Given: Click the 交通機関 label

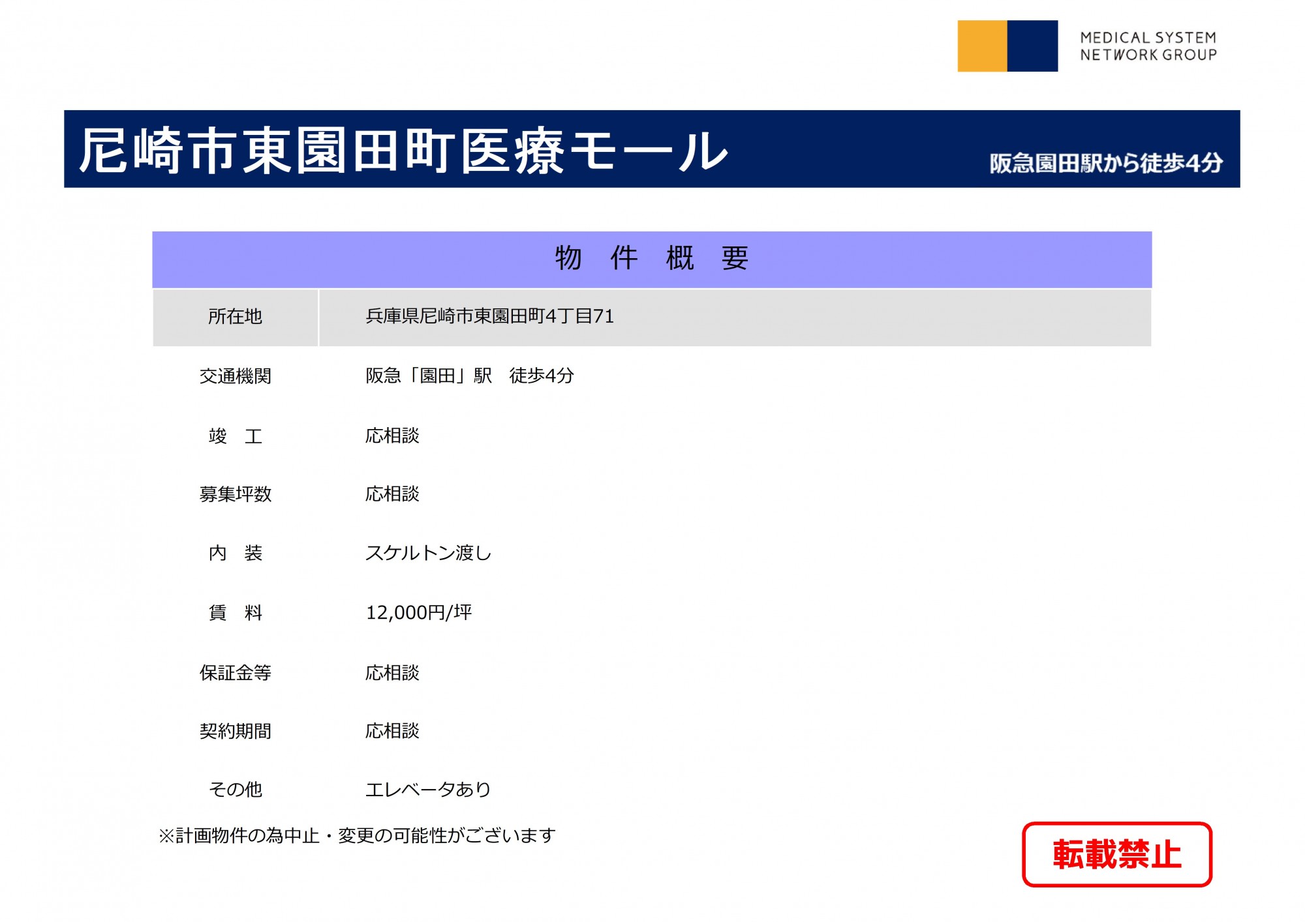Looking at the screenshot, I should tap(236, 376).
